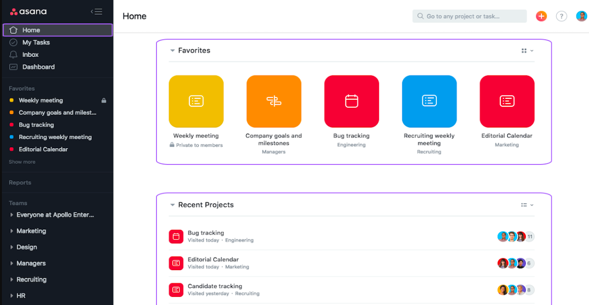Click the 8 member count on Candidate tracking
The width and height of the screenshot is (589, 305).
click(530, 290)
